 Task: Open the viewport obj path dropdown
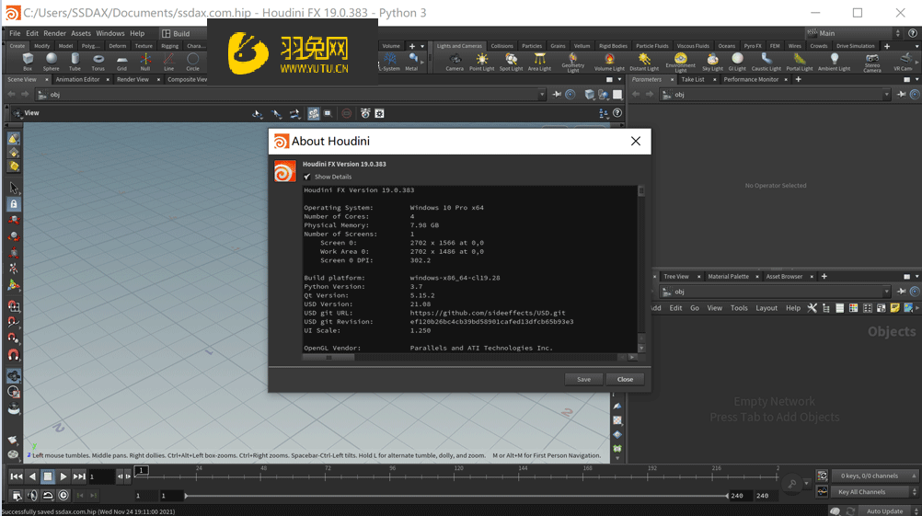(542, 95)
